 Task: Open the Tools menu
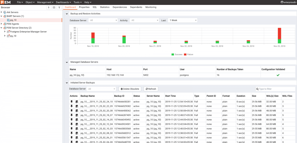[78, 2]
